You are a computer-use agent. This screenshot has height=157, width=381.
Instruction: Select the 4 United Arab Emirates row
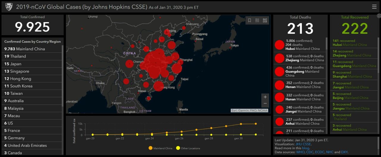pos(32,145)
